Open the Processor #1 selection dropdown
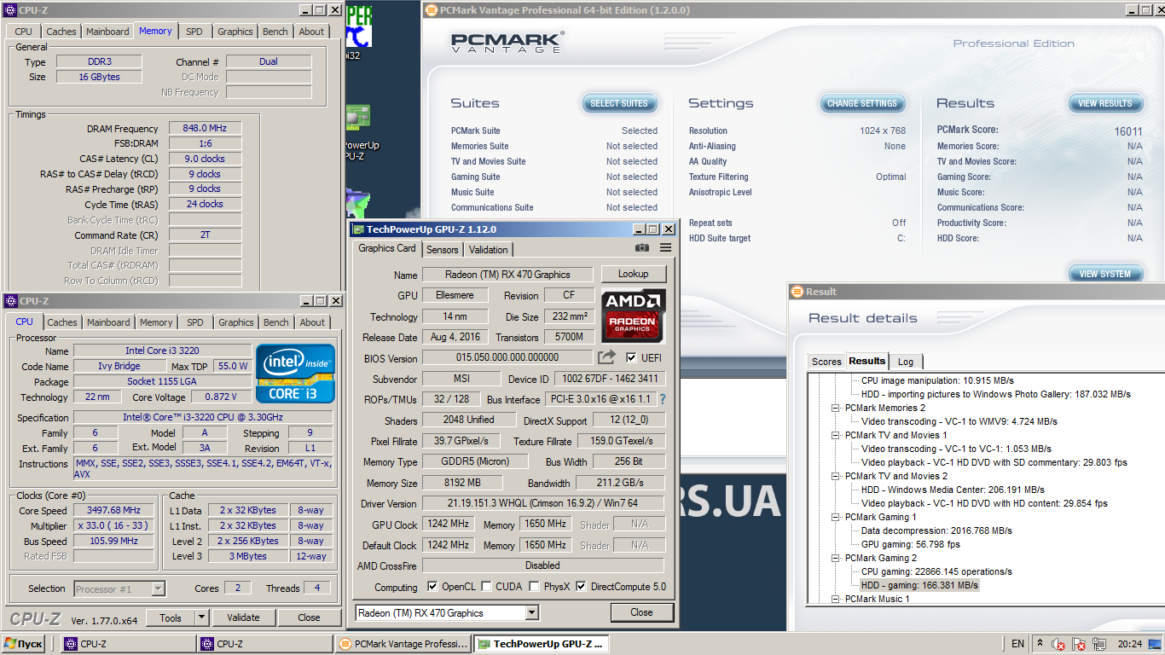The height and width of the screenshot is (655, 1165). pyautogui.click(x=158, y=588)
